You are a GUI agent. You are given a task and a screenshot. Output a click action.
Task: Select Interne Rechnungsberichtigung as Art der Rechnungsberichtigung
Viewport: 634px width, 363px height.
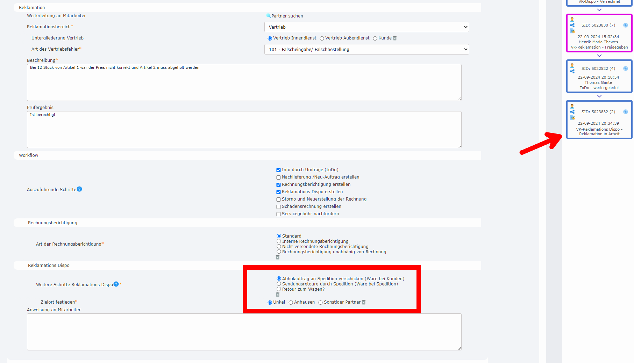pyautogui.click(x=279, y=241)
